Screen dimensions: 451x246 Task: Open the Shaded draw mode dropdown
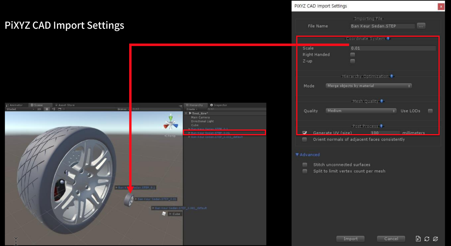click(20, 109)
